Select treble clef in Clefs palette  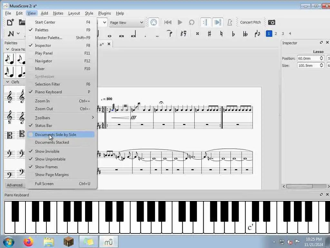click(10, 97)
